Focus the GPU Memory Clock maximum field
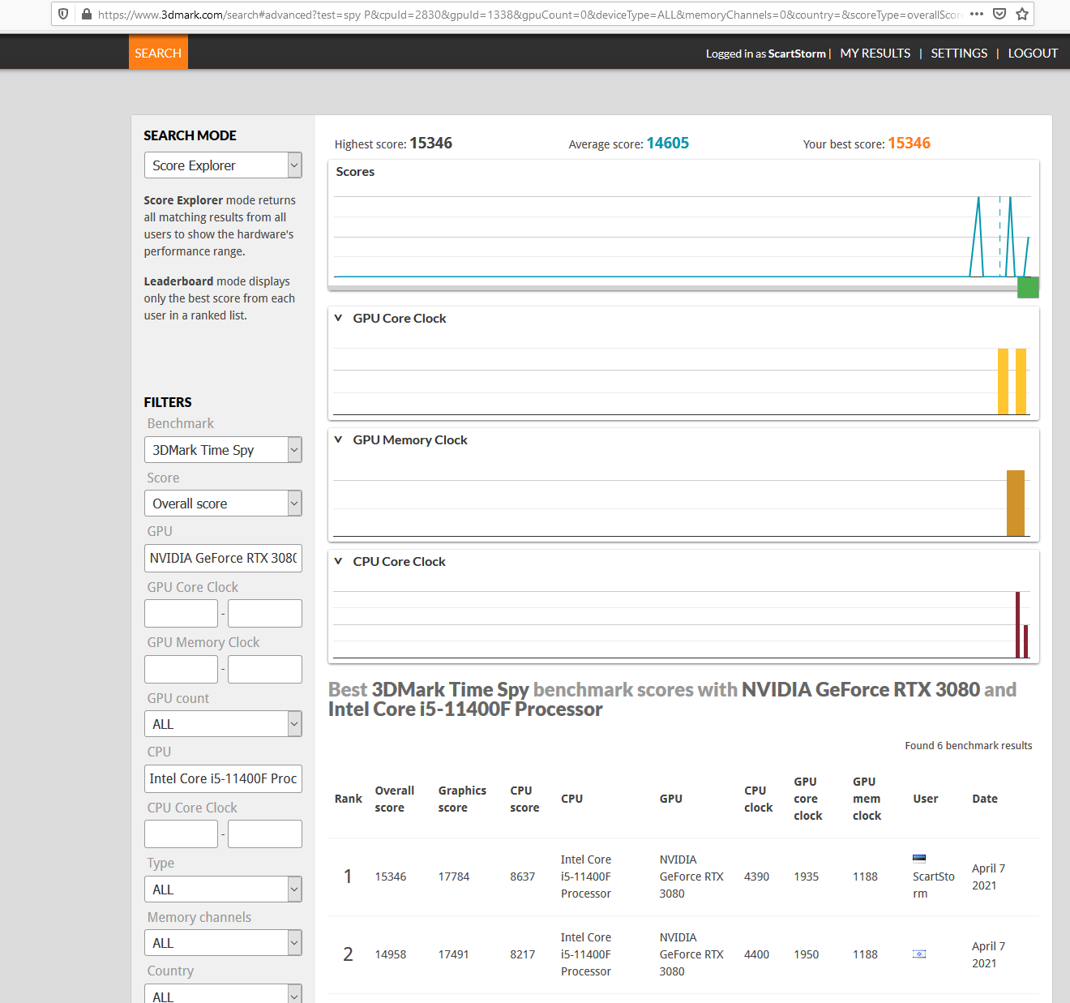The image size is (1070, 1003). point(265,669)
